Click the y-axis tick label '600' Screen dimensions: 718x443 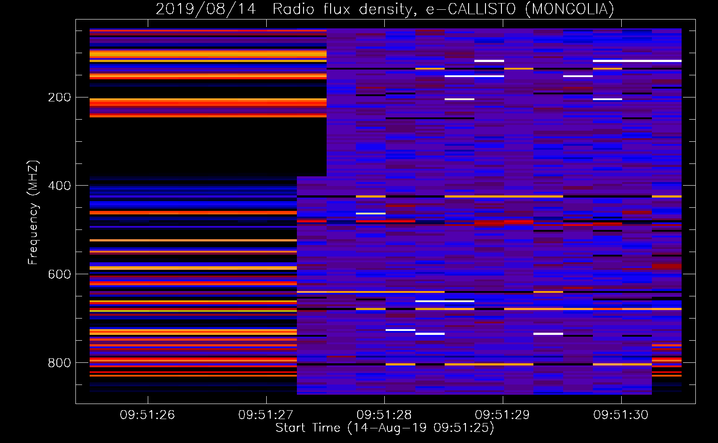pos(59,274)
